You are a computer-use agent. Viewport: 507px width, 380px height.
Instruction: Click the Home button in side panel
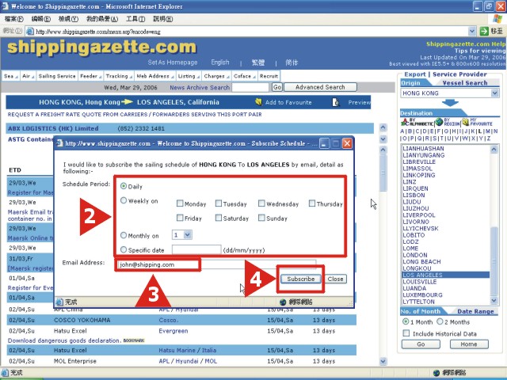(x=469, y=344)
